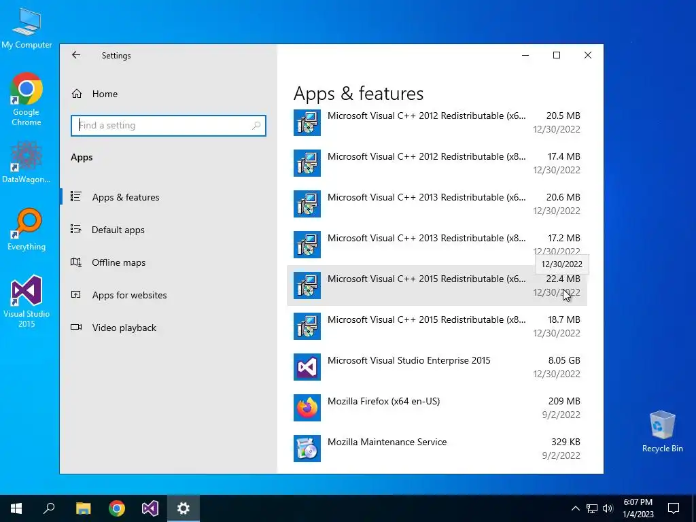The width and height of the screenshot is (696, 522).
Task: Click the Apps & features page heading
Action: point(359,94)
